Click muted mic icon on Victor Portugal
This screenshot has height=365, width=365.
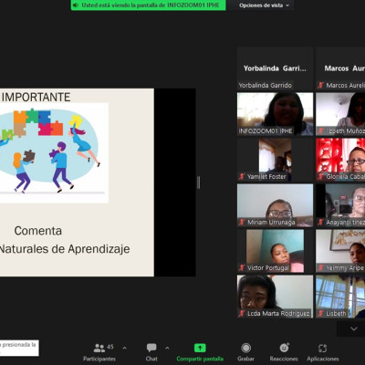[242, 268]
